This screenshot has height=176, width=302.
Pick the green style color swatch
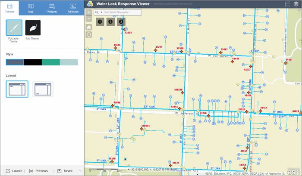(x=51, y=62)
